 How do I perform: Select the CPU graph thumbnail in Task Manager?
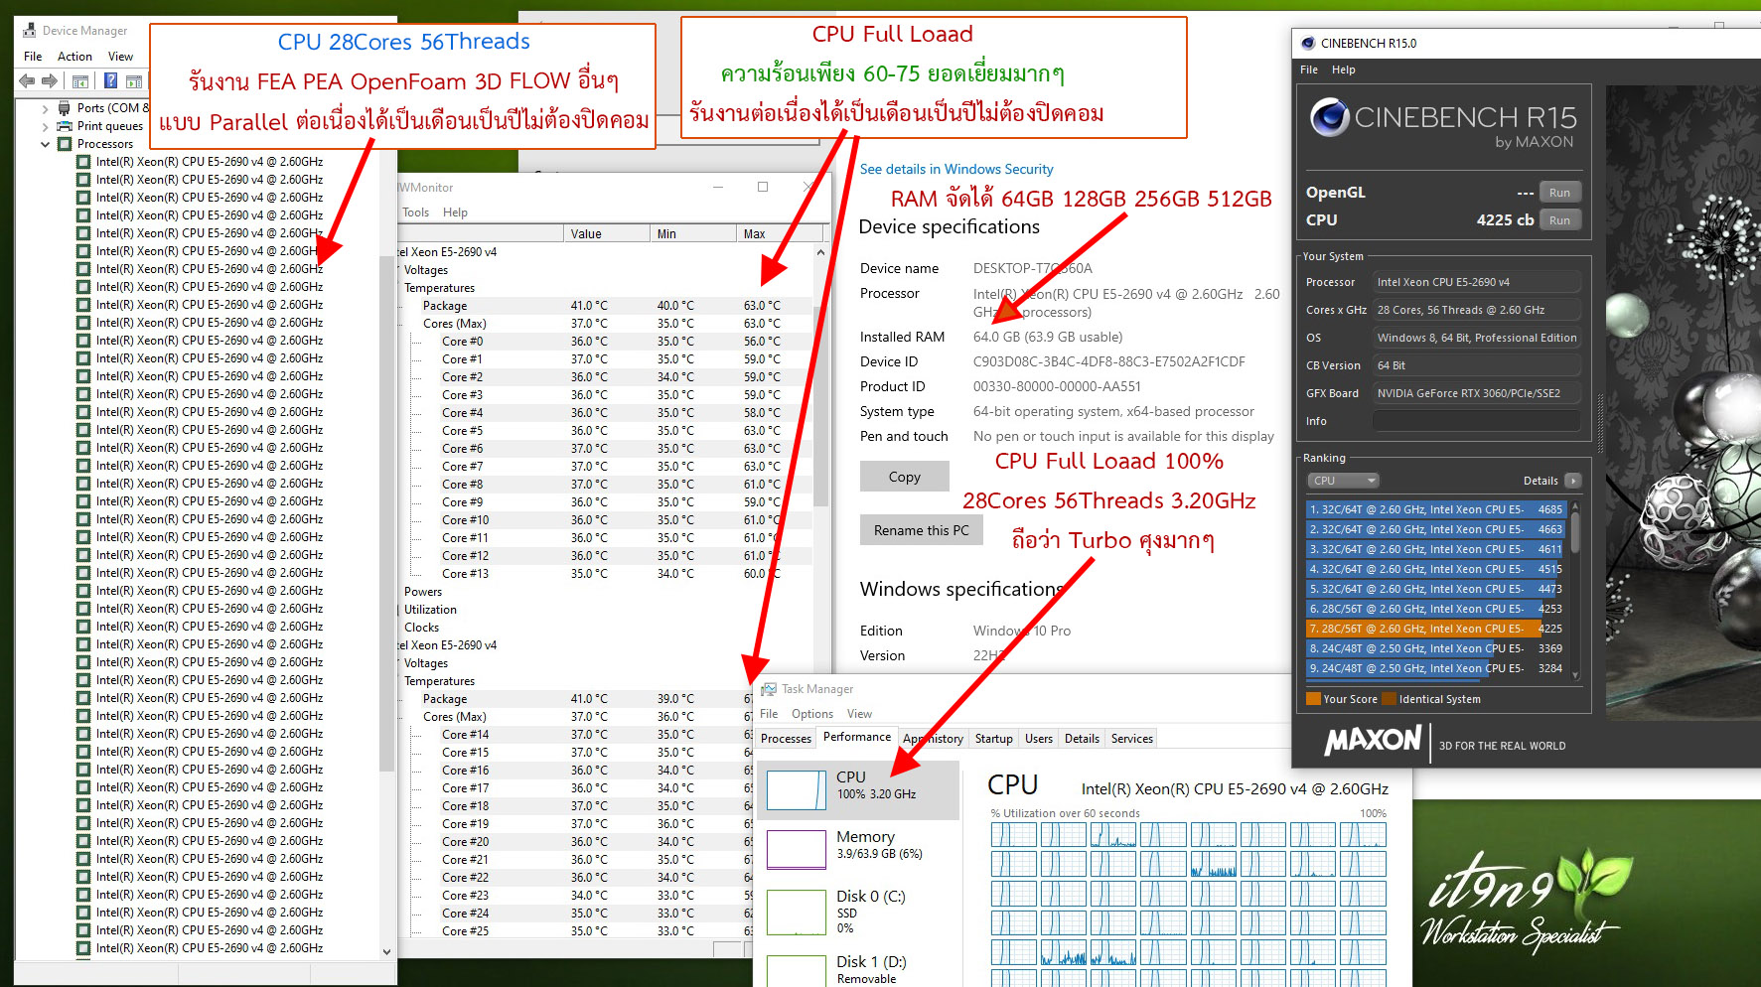pyautogui.click(x=797, y=790)
